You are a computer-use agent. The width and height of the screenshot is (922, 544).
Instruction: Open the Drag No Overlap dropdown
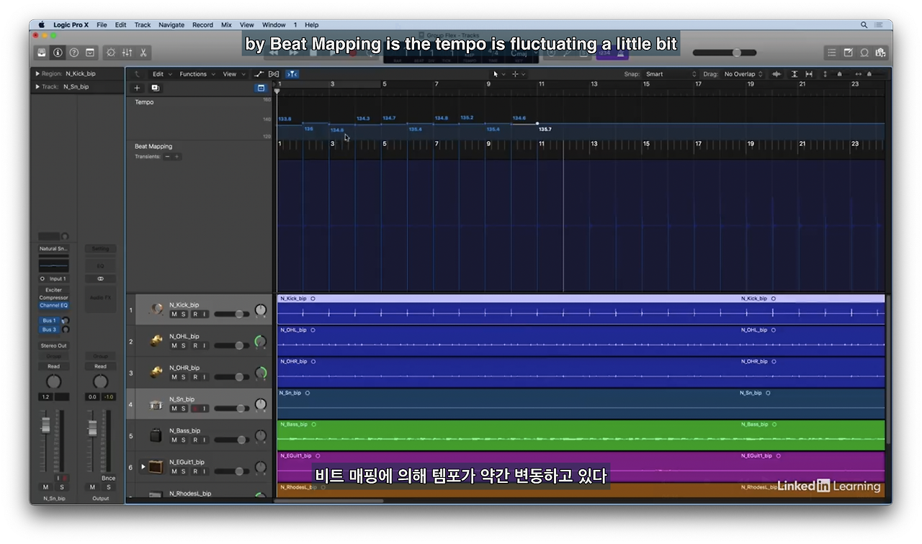point(743,74)
